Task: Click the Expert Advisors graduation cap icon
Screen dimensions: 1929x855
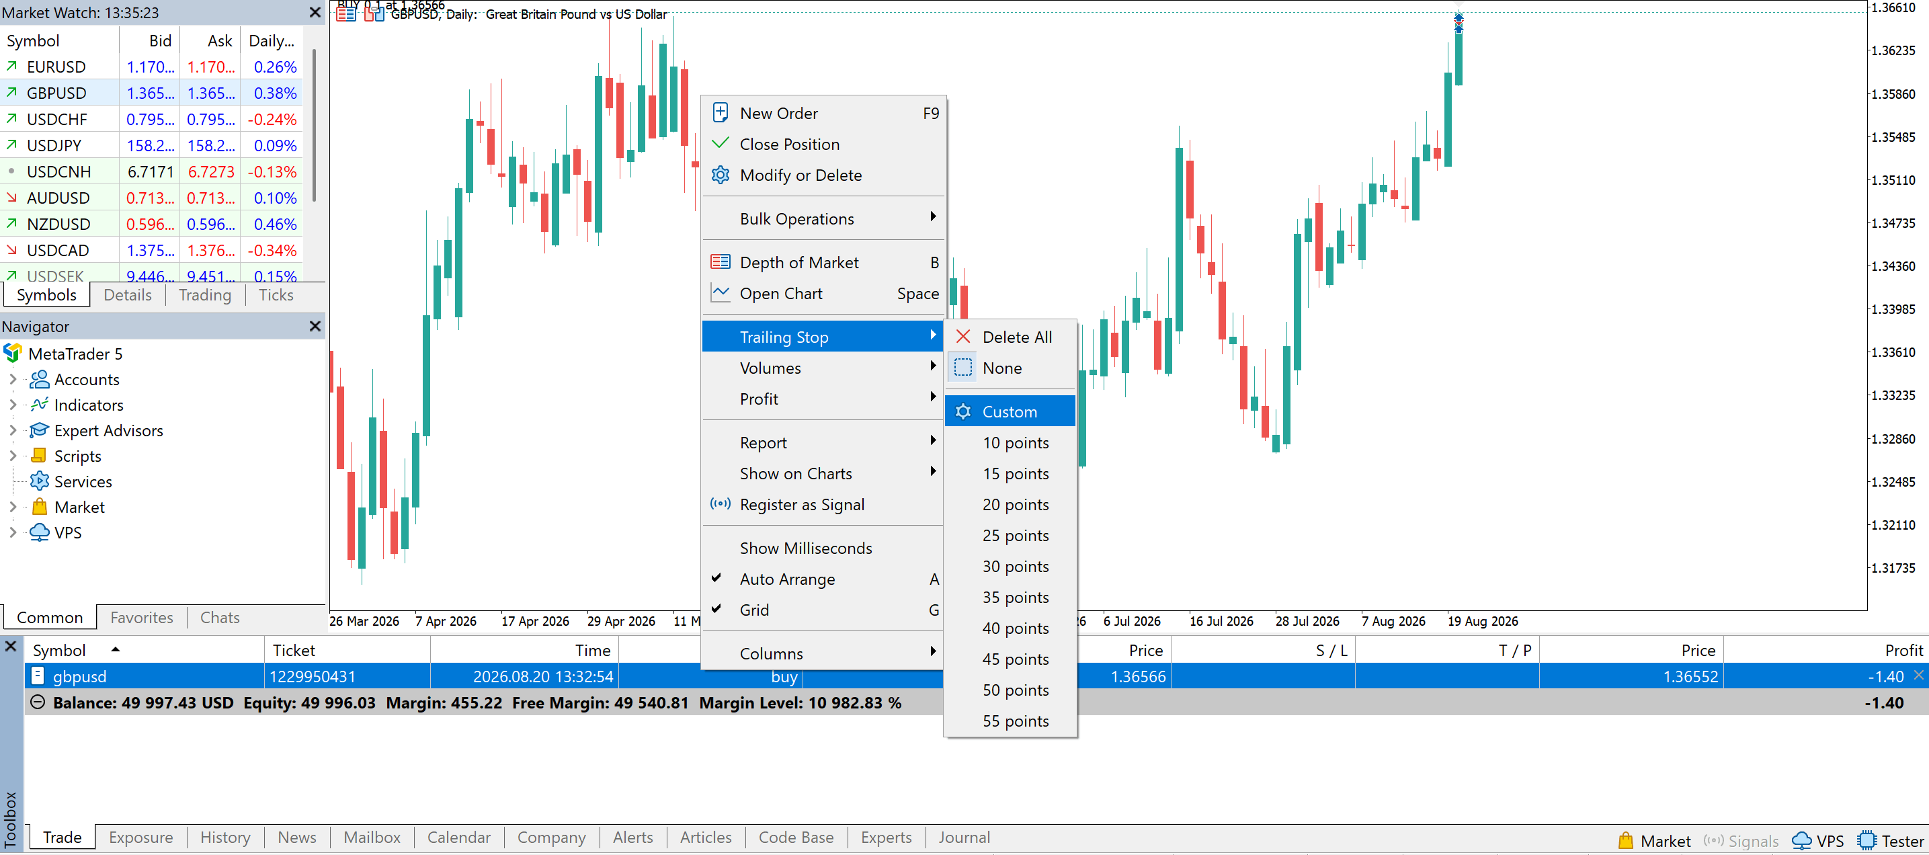Action: tap(39, 430)
